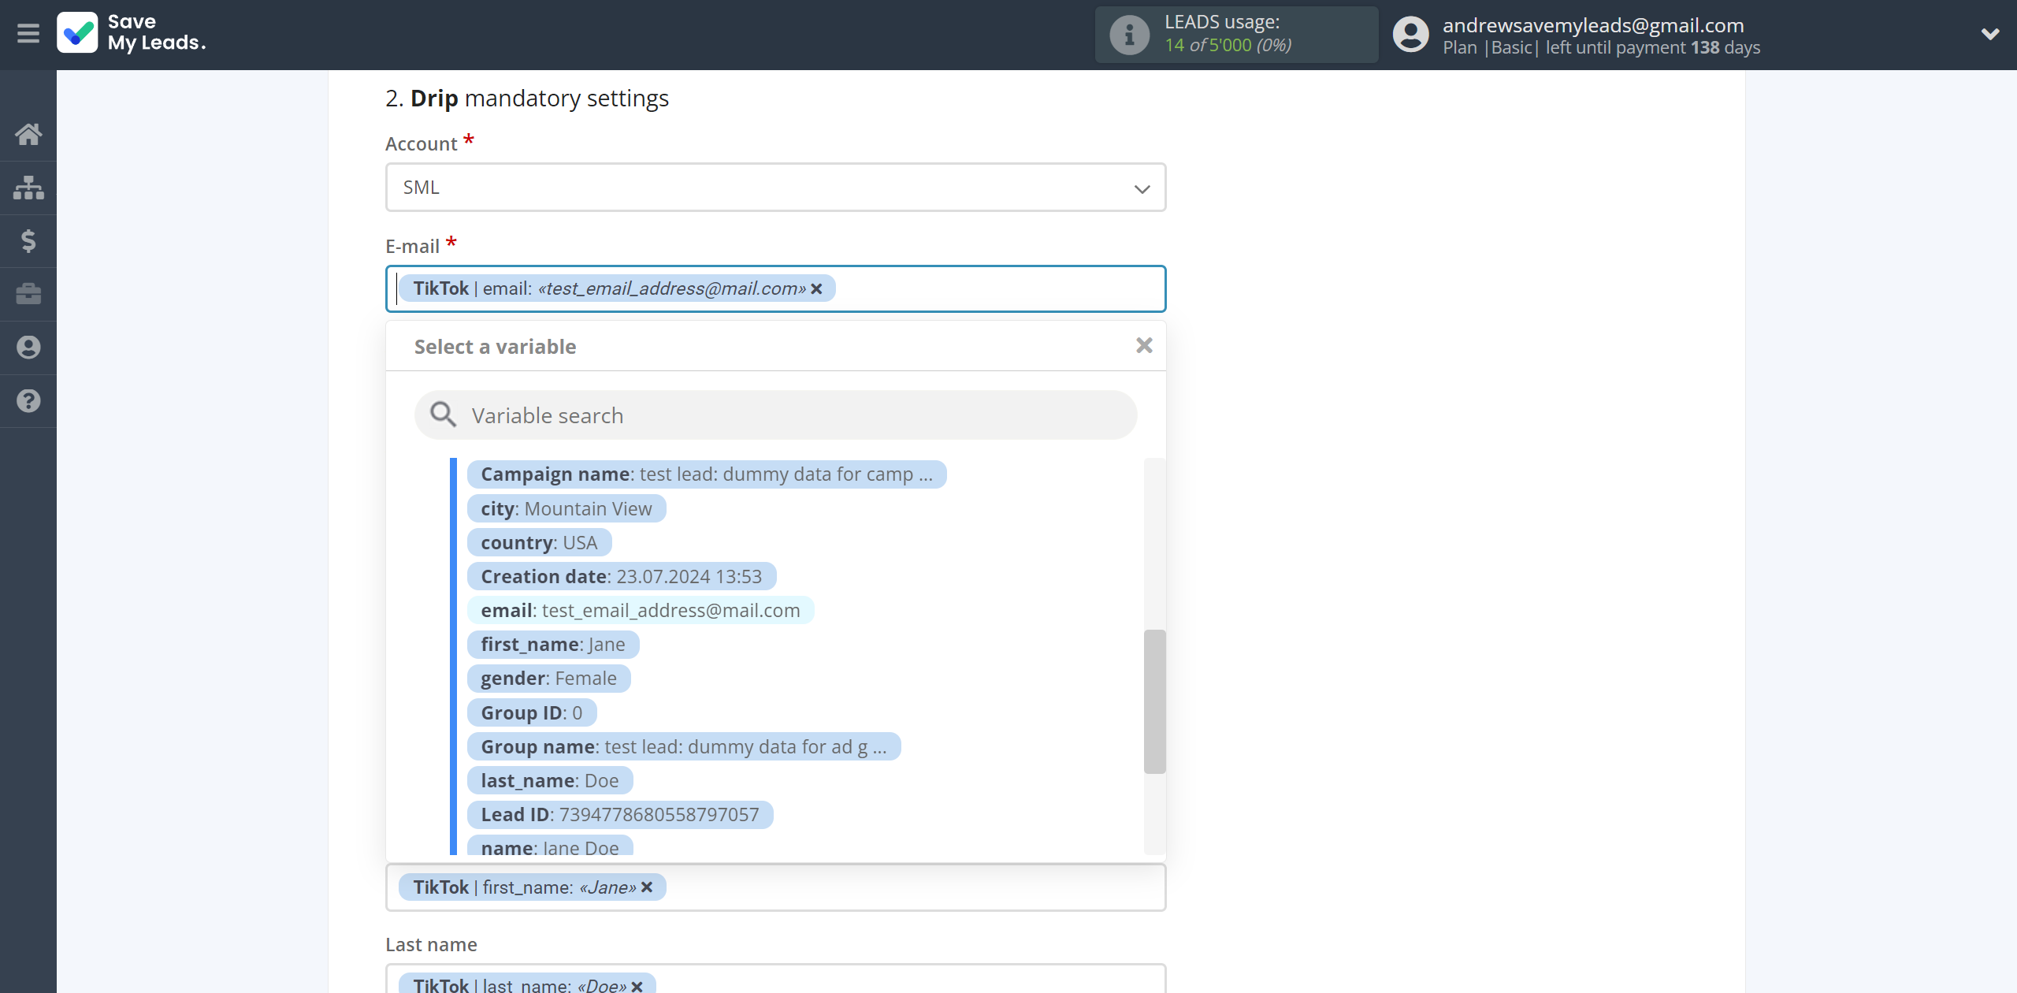Remove TikTok first_name Jane tag
This screenshot has height=993, width=2017.
pos(647,887)
